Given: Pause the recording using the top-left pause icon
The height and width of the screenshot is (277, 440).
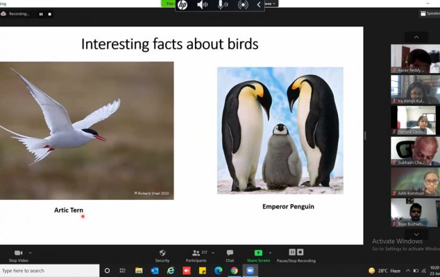Looking at the screenshot, I should 41,14.
